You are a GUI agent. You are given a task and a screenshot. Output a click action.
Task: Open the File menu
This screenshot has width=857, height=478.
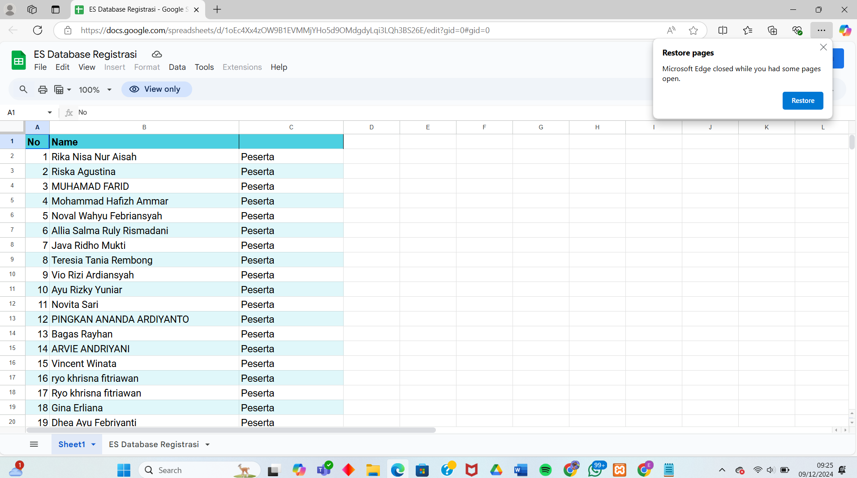pos(40,67)
